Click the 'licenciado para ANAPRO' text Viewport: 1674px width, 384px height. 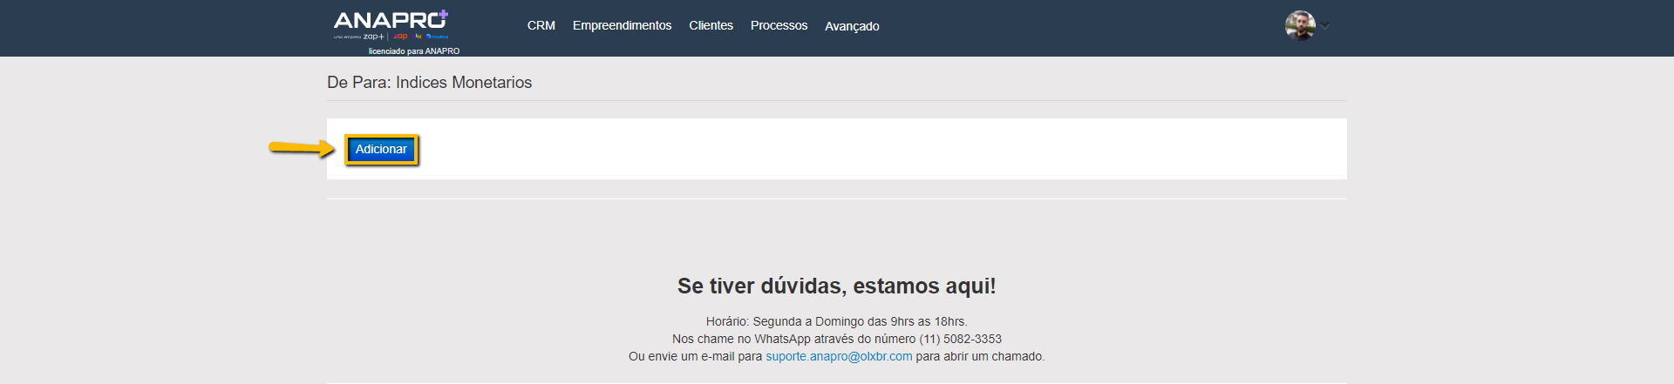point(413,51)
